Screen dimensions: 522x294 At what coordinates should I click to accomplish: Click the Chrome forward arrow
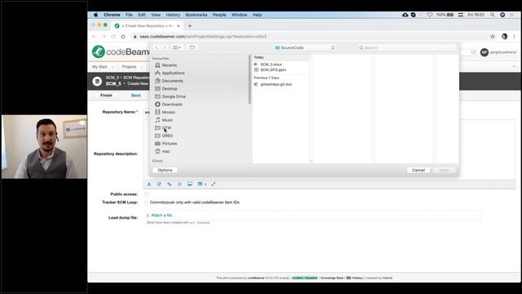(x=104, y=37)
